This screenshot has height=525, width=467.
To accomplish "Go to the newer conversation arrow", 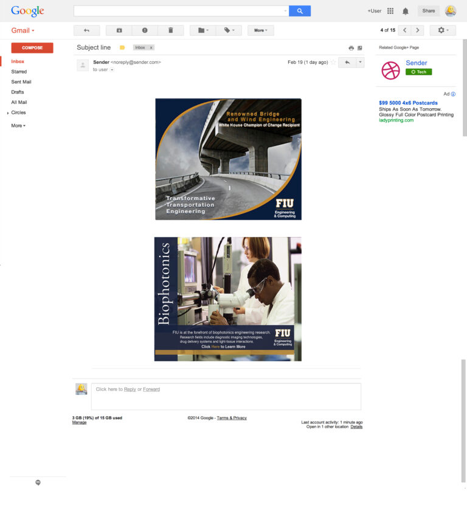I will [x=405, y=30].
